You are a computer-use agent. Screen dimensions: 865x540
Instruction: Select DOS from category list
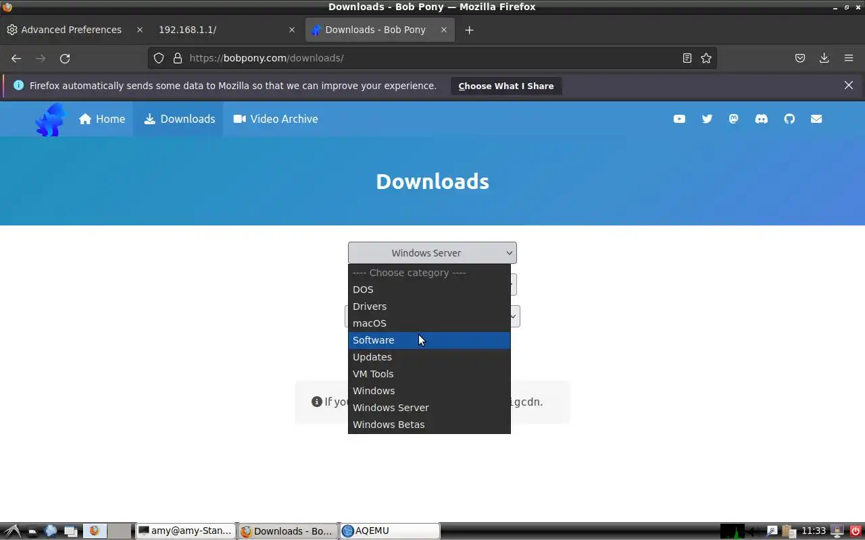click(x=429, y=290)
